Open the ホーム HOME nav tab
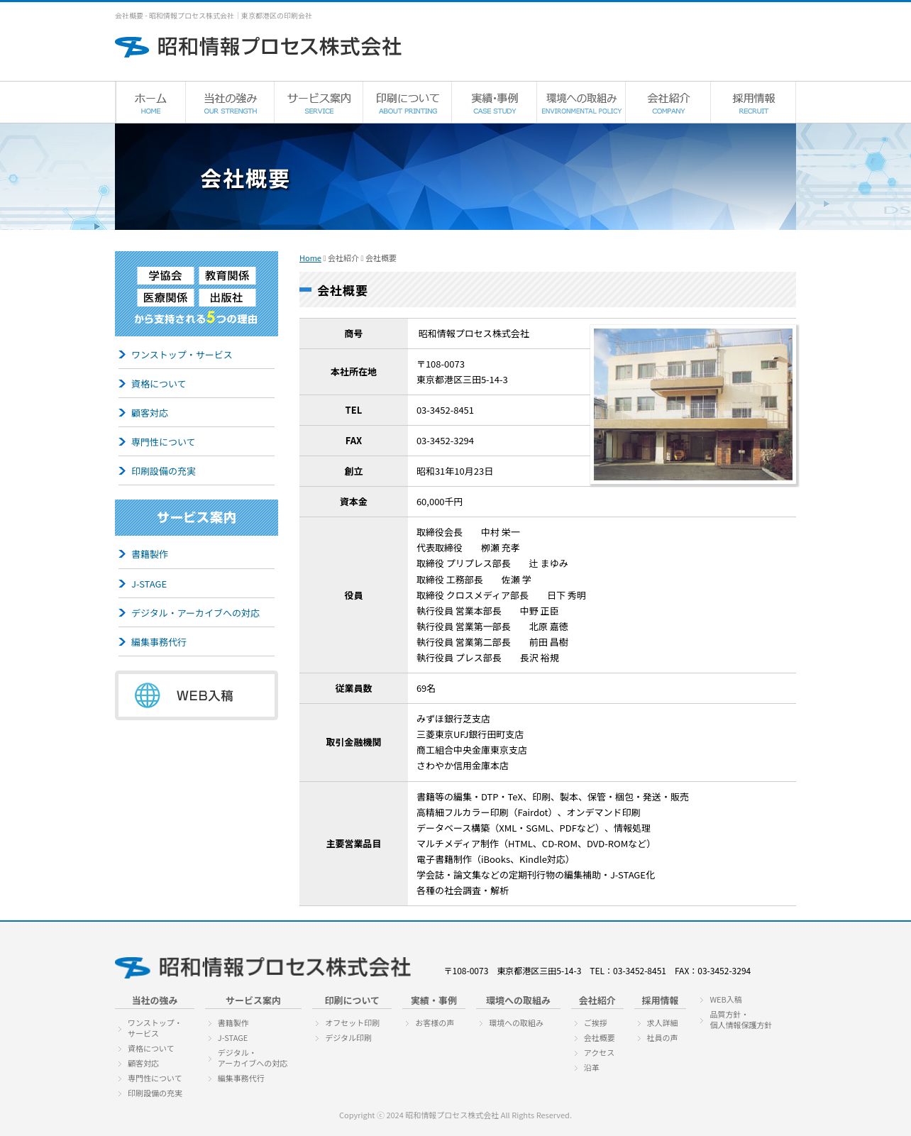 150,102
